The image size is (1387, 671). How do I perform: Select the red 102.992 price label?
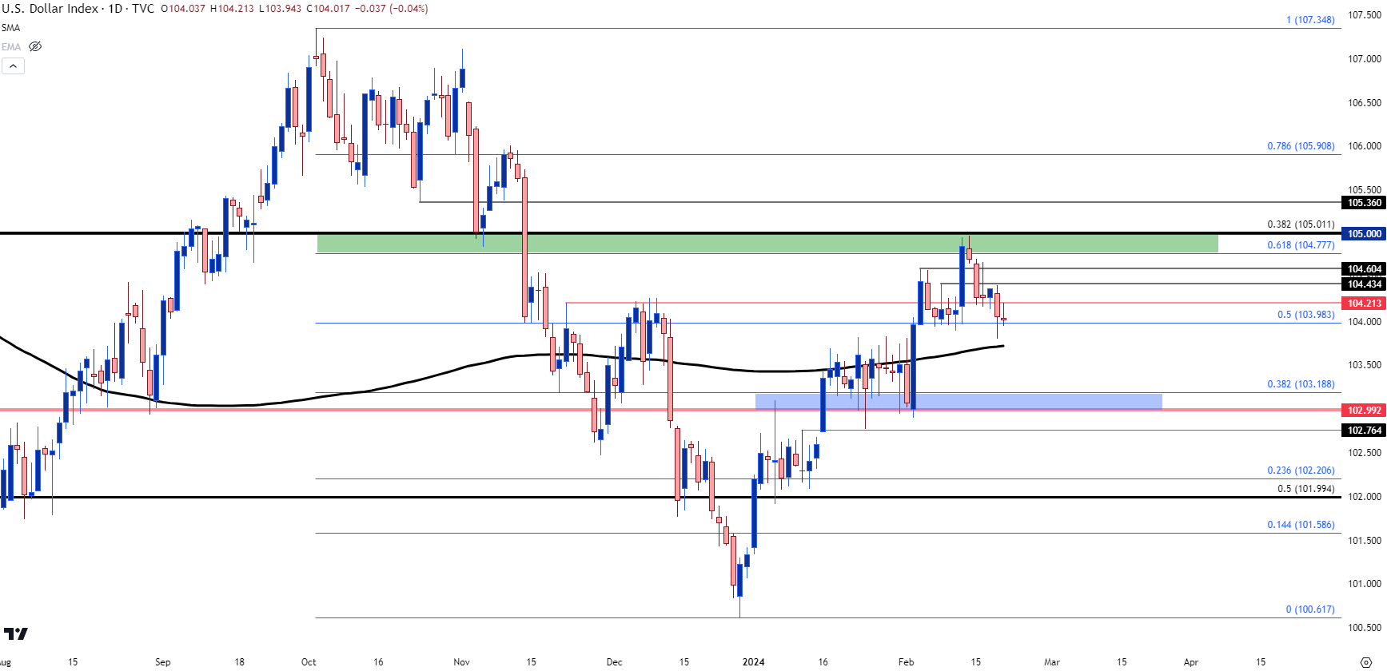[1365, 411]
